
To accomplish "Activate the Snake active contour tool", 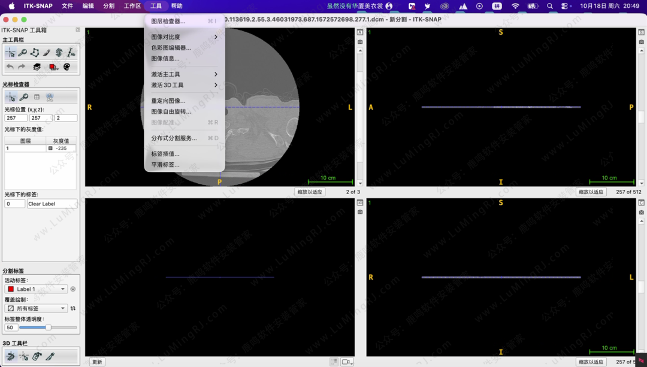I will pos(59,53).
